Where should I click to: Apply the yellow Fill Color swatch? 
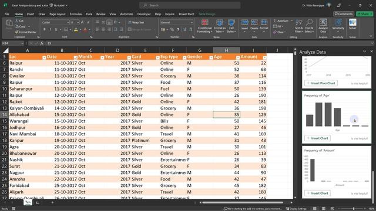coord(76,30)
